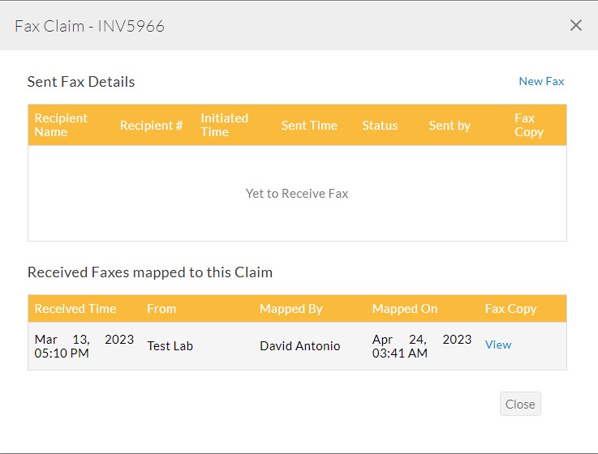Click the Test Lab sender cell
The height and width of the screenshot is (454, 598).
(170, 346)
